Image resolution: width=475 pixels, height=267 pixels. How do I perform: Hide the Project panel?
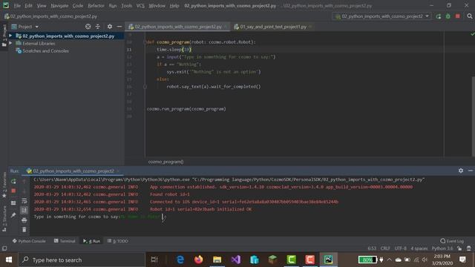coord(119,27)
